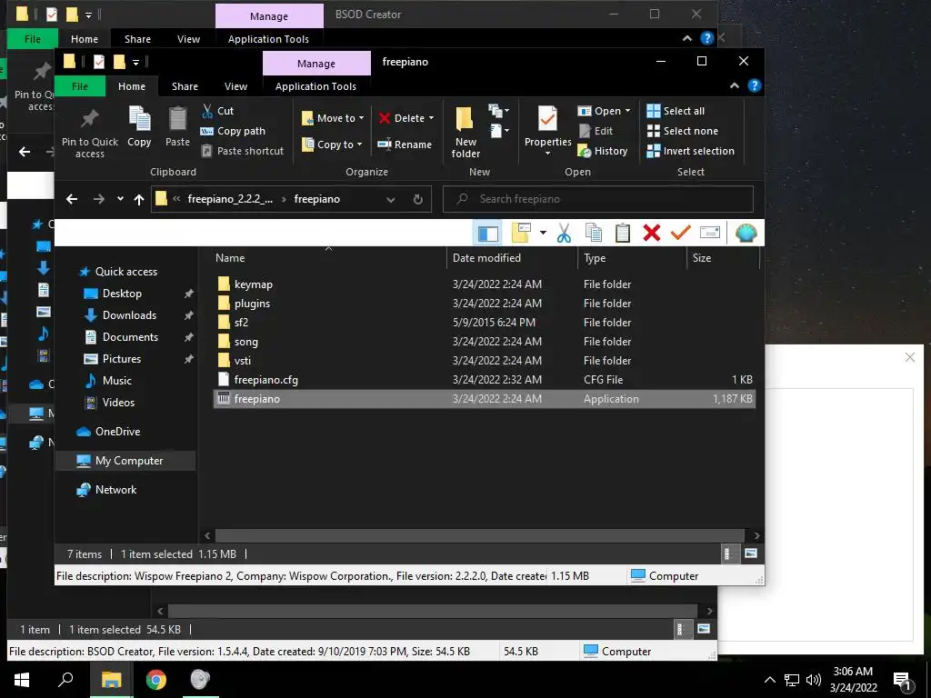Click the back arrow in freepiano window
Viewport: 931px width, 698px height.
click(72, 199)
